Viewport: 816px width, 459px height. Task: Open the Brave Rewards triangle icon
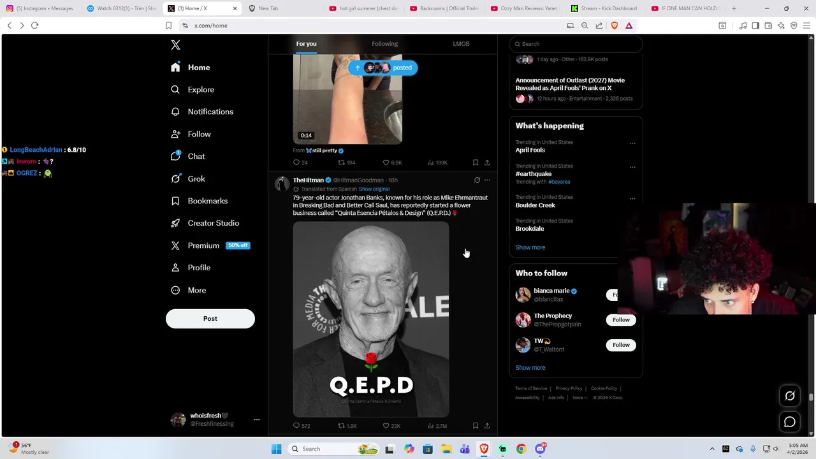(629, 25)
